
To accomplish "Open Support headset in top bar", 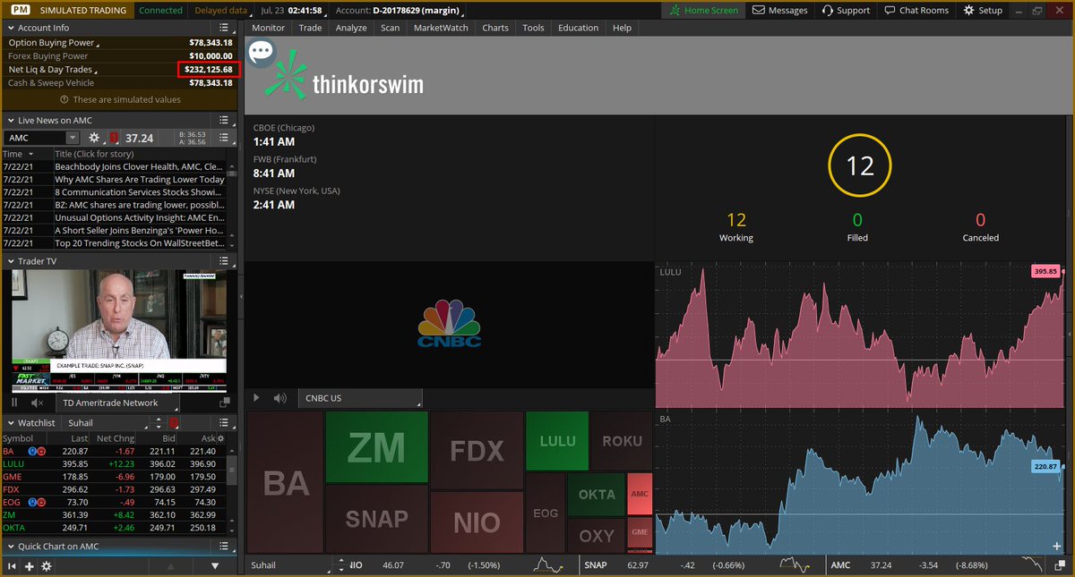I will click(x=845, y=10).
